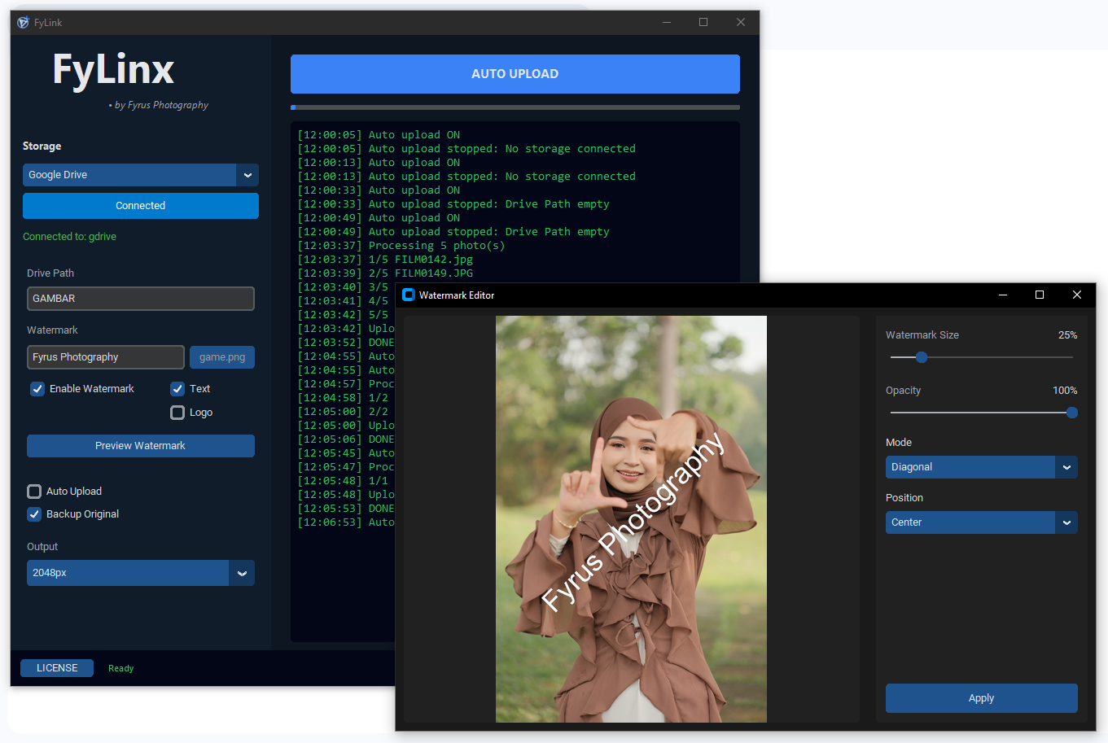Screen dimensions: 1108x743
Task: Close the FyLink main window
Action: coord(741,23)
